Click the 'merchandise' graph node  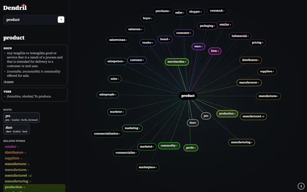click(177, 62)
